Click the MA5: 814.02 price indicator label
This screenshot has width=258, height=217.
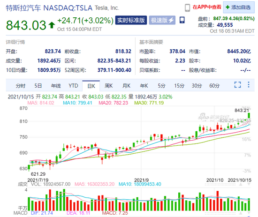pos(41,103)
